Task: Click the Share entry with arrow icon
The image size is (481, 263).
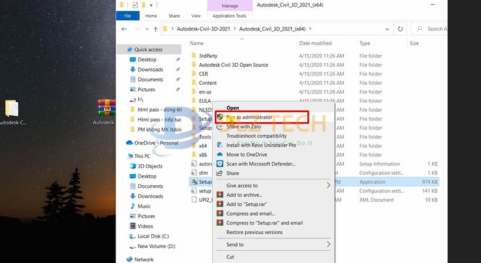Action: [x=232, y=173]
